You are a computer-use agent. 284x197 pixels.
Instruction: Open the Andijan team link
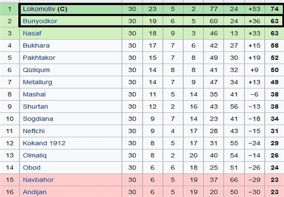click(x=35, y=192)
